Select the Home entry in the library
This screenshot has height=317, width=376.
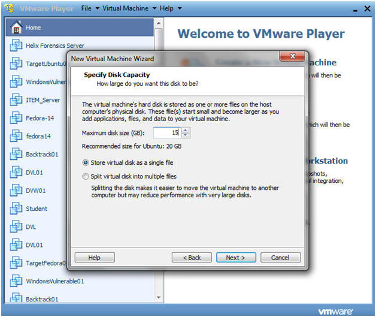coord(80,28)
